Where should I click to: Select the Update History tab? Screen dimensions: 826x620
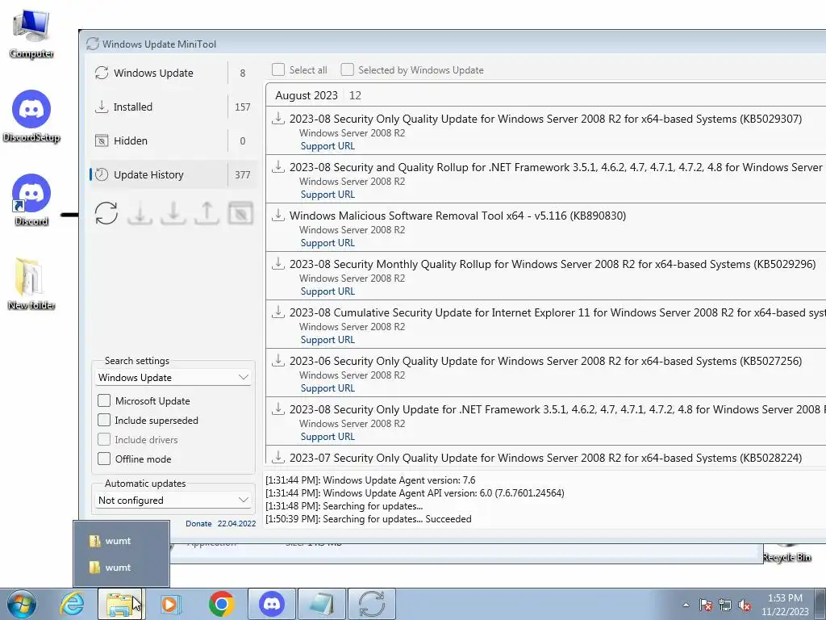pos(173,174)
